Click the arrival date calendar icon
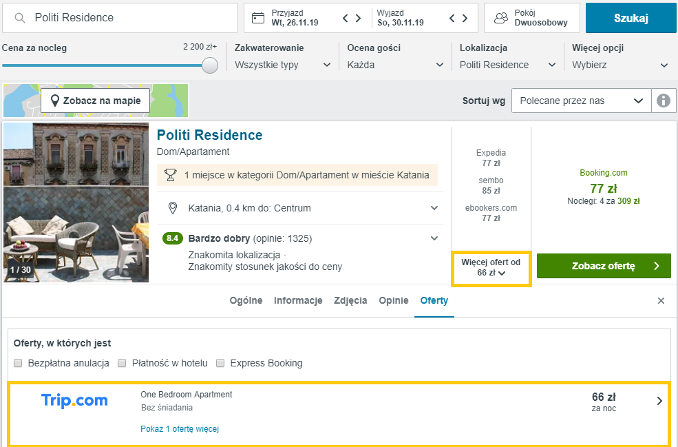 pos(258,18)
